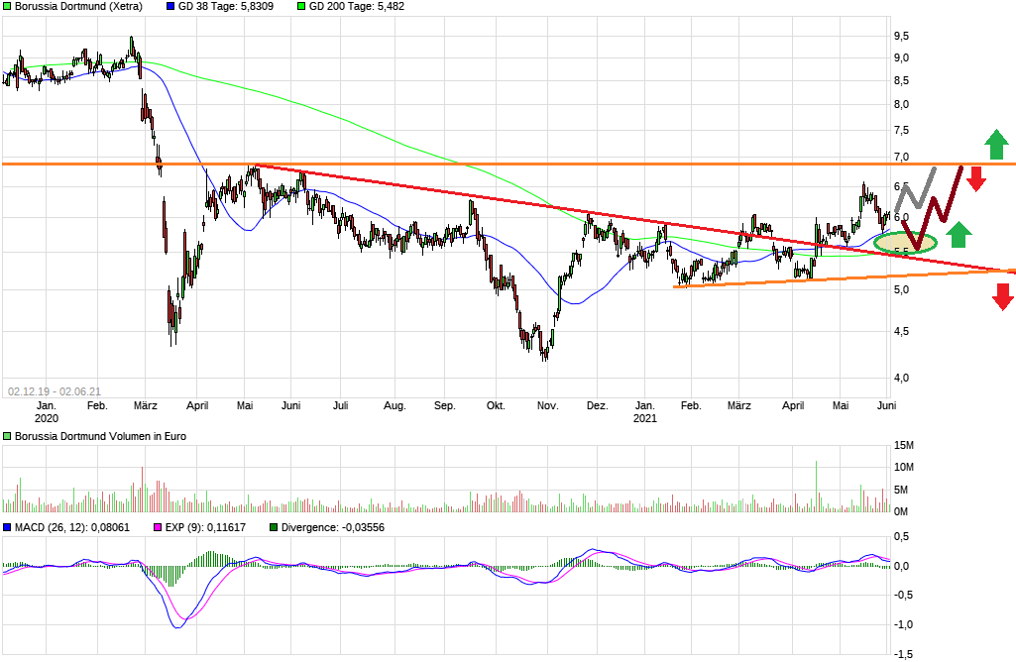Click the '-1,0' MACD axis value
Viewport: 1016px width, 662px height.
(903, 625)
